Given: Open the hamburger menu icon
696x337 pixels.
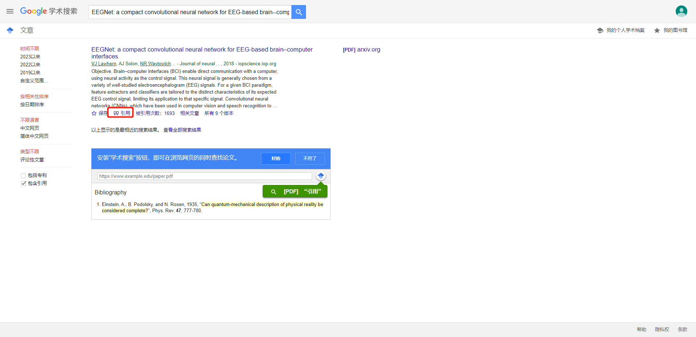Looking at the screenshot, I should (x=10, y=12).
